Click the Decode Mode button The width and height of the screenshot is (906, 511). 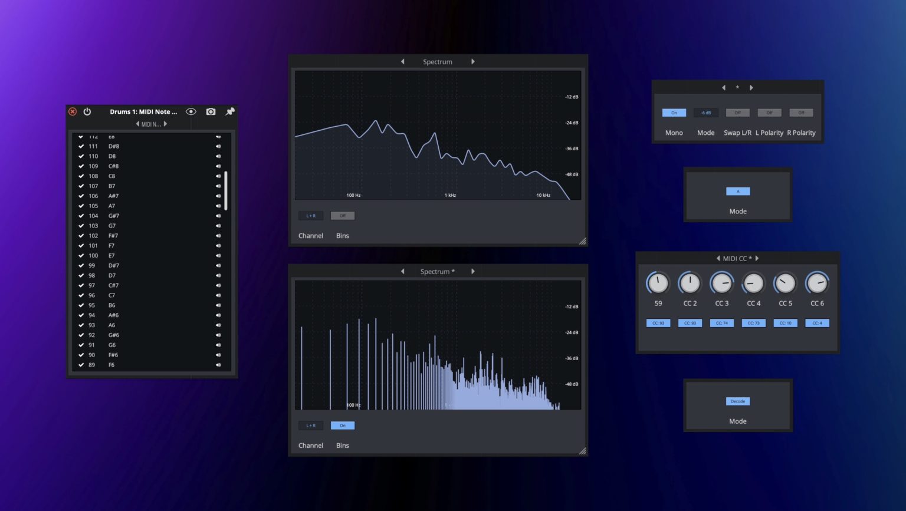click(737, 401)
